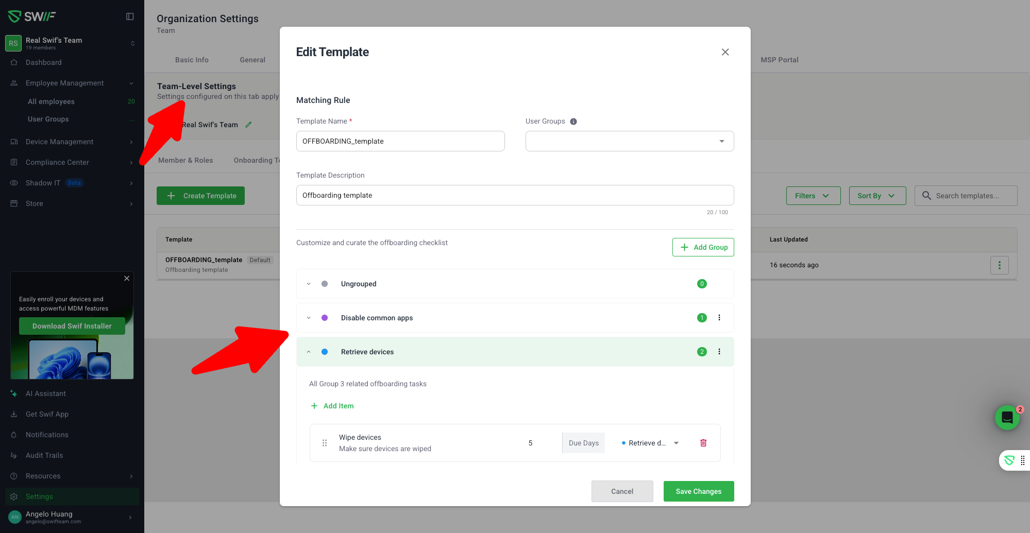This screenshot has height=533, width=1030.
Task: Collapse the Retrieve devices group
Action: point(309,352)
